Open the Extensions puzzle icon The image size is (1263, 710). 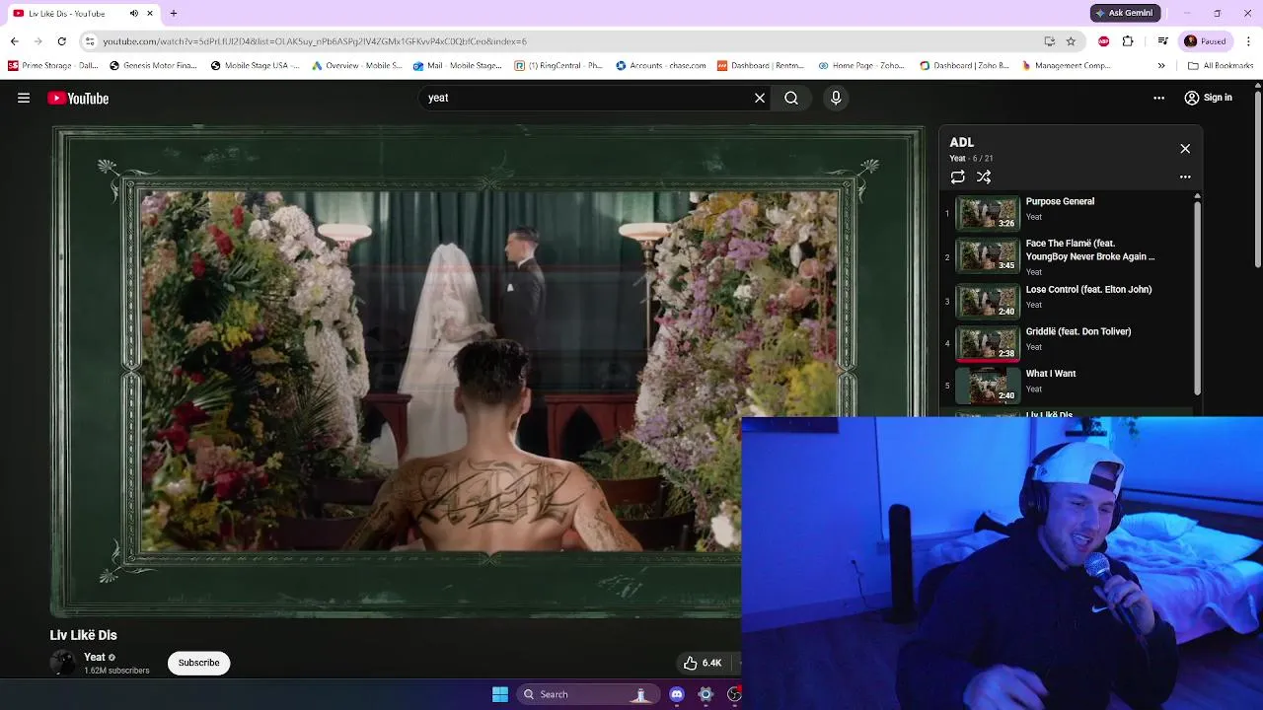[x=1128, y=41]
